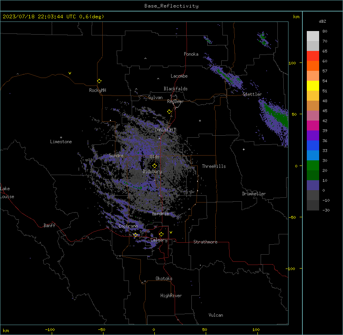The height and width of the screenshot is (335, 343).
Task: Click the Lake Louise label
Action: [7, 193]
